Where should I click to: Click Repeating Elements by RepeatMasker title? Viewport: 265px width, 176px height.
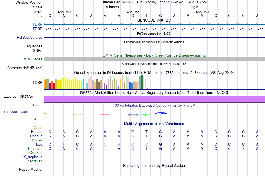(154, 165)
